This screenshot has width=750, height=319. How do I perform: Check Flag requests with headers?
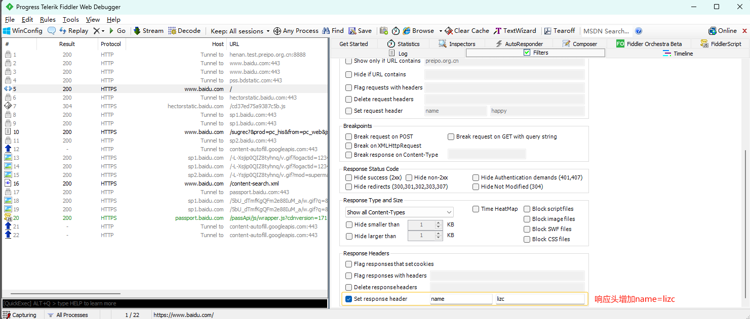348,87
